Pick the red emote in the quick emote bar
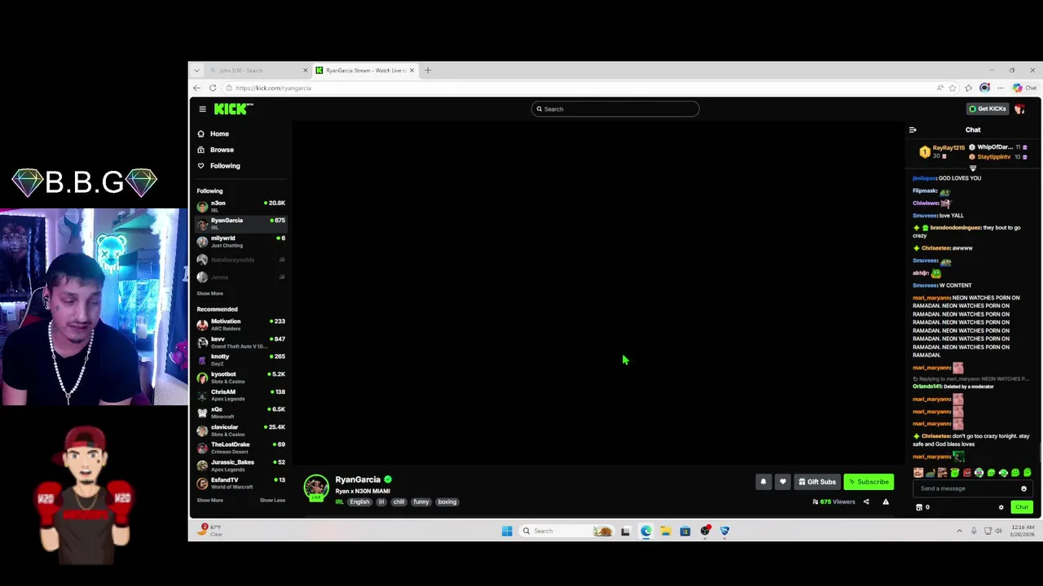 coord(966,473)
